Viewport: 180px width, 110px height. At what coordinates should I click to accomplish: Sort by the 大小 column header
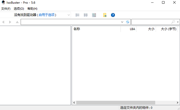tap(146, 29)
